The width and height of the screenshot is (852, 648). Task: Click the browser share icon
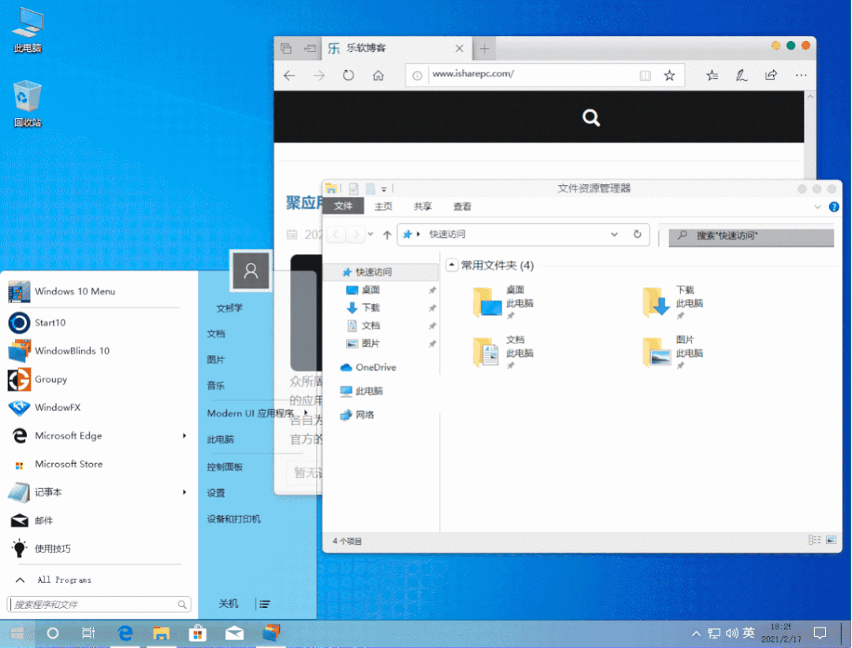click(x=771, y=76)
